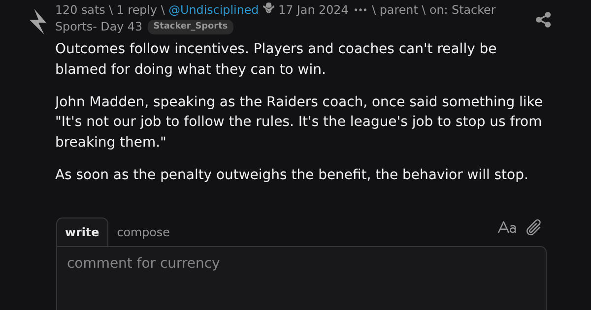Click the 'Outcomes follow incentives' paragraph
This screenshot has height=310, width=591.
coord(276,59)
